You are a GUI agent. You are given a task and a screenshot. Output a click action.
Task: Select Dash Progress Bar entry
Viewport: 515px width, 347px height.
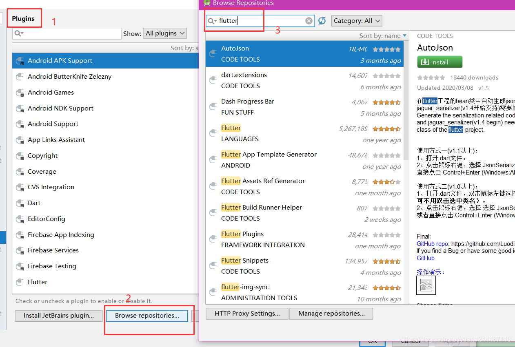[304, 107]
